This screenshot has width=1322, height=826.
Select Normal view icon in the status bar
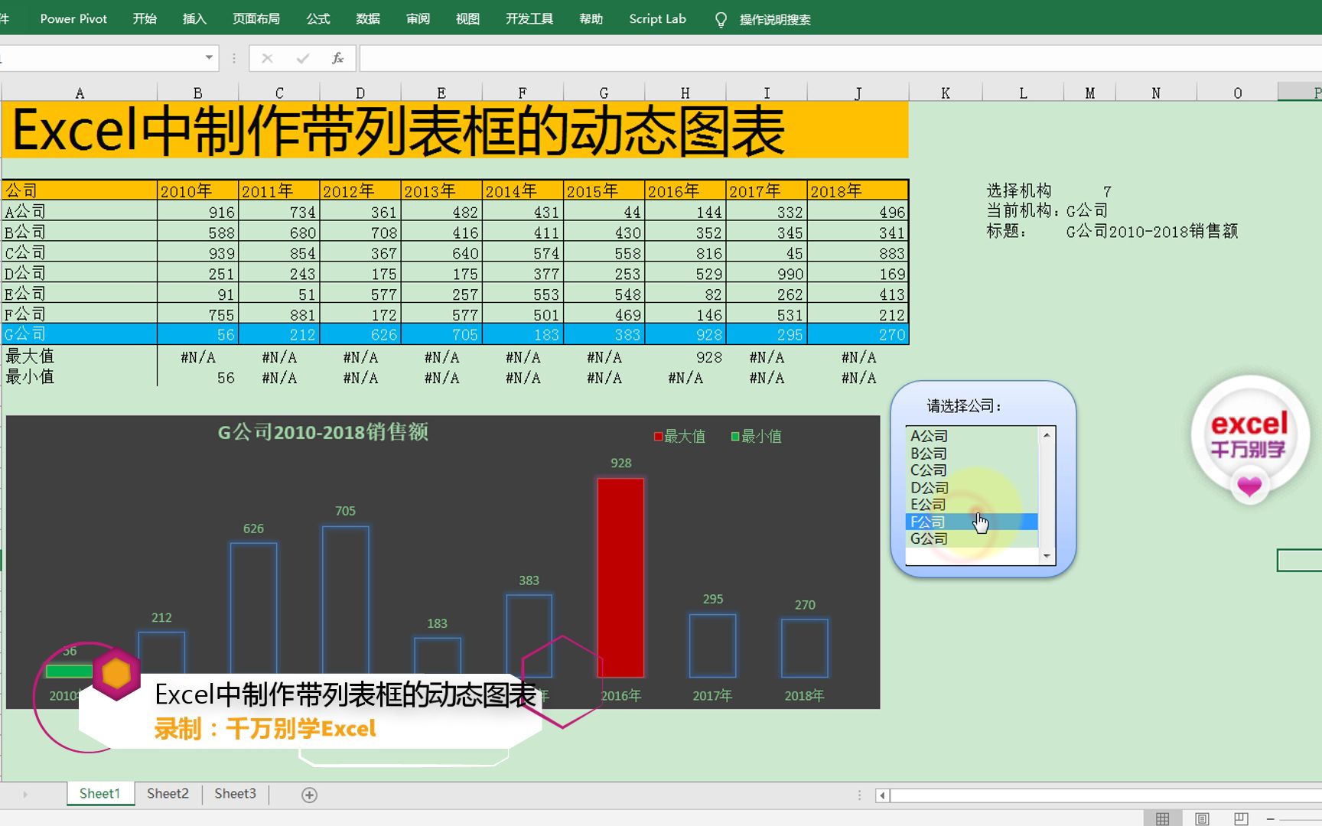click(1163, 817)
